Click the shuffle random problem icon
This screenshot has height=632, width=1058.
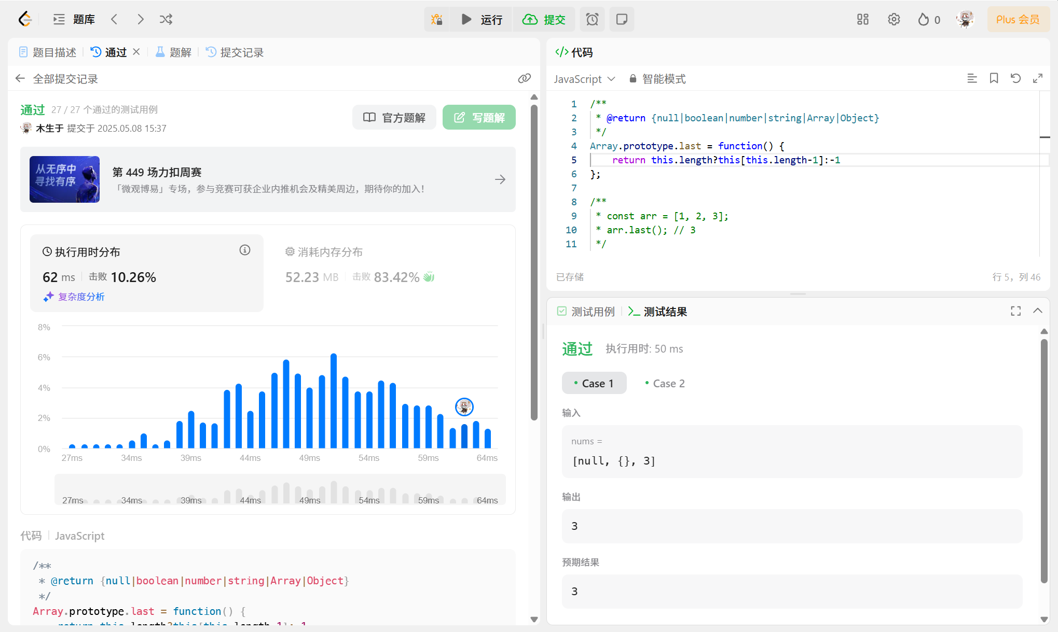click(166, 20)
